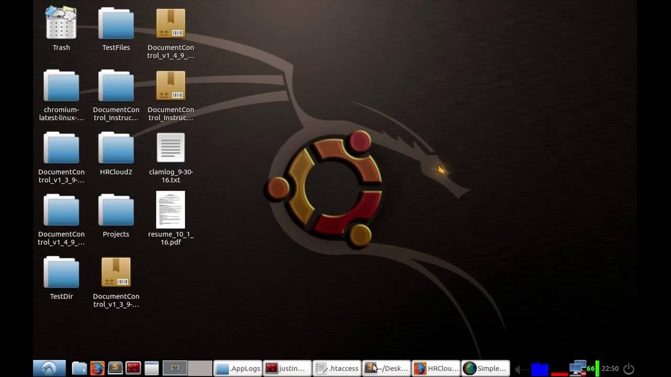The image size is (671, 377).
Task: Select the DocumentControl_v1_3_9 folder icon
Action: tap(61, 148)
